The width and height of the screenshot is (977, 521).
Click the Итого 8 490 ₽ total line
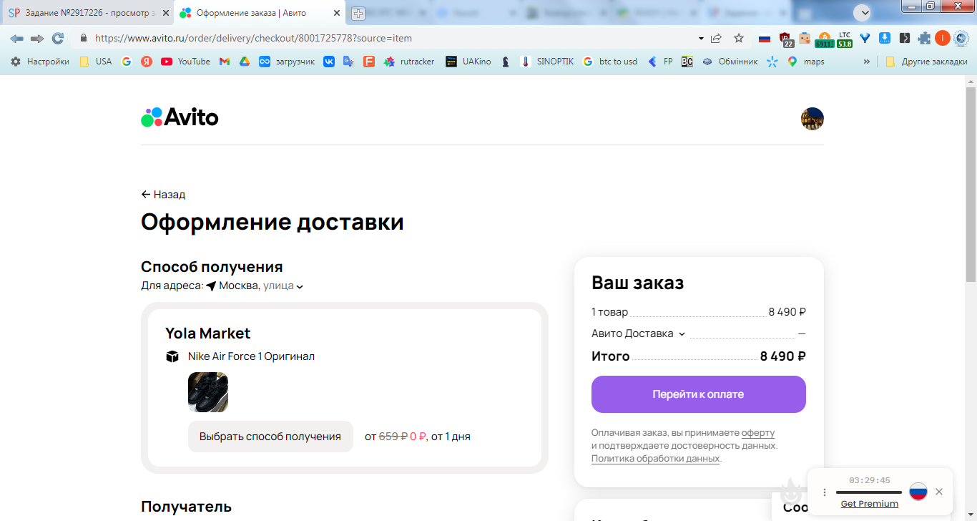point(699,356)
